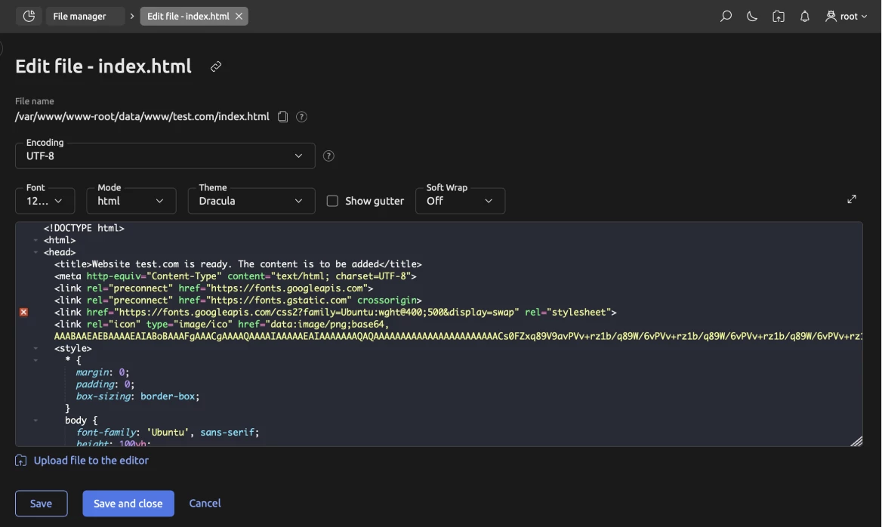Screen dimensions: 882x527
Task: Collapse the <head> code fold arrow
Action: (35, 252)
